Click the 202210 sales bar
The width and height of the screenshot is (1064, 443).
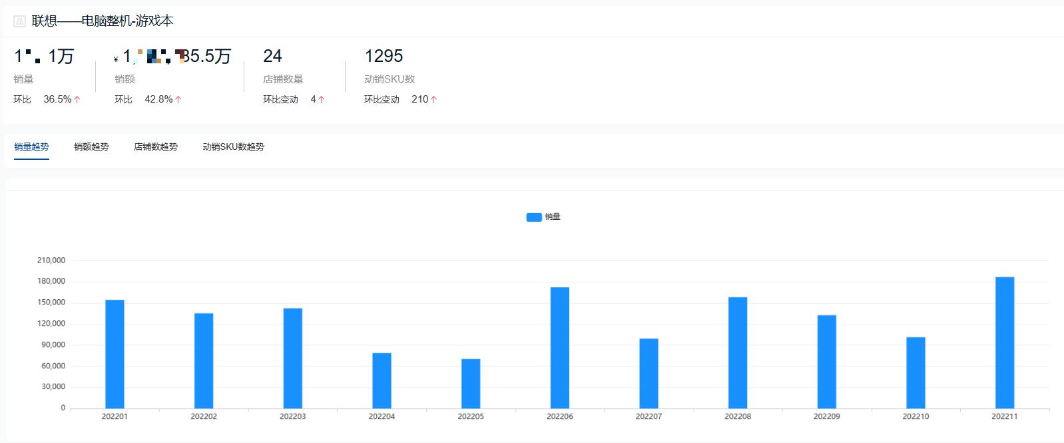916,372
